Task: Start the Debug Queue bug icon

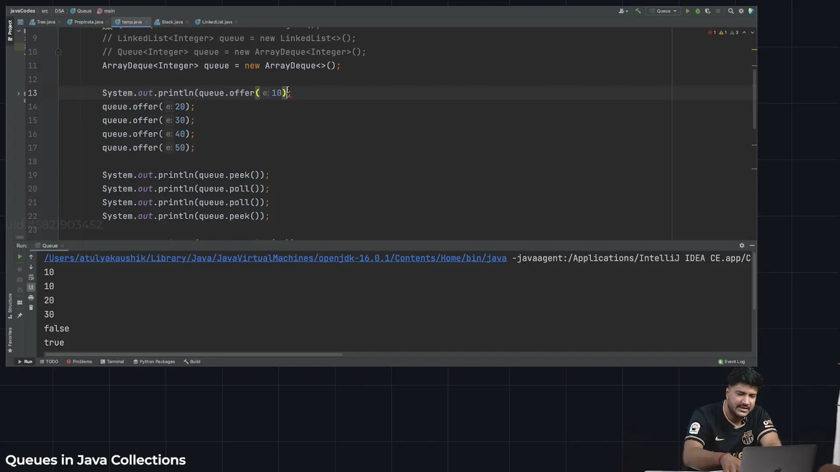Action: pos(697,11)
